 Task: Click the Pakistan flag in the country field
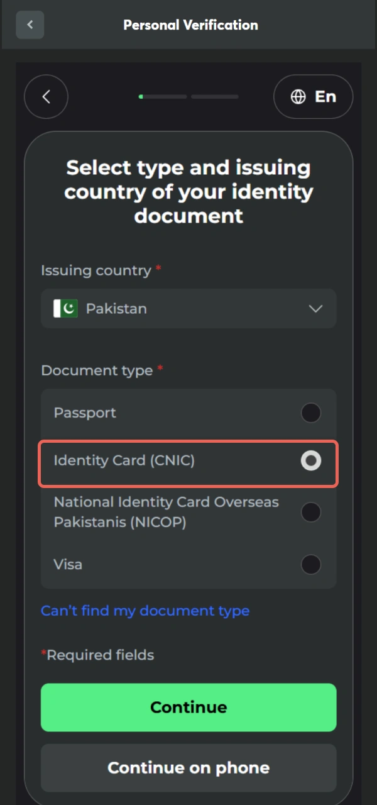tap(65, 309)
